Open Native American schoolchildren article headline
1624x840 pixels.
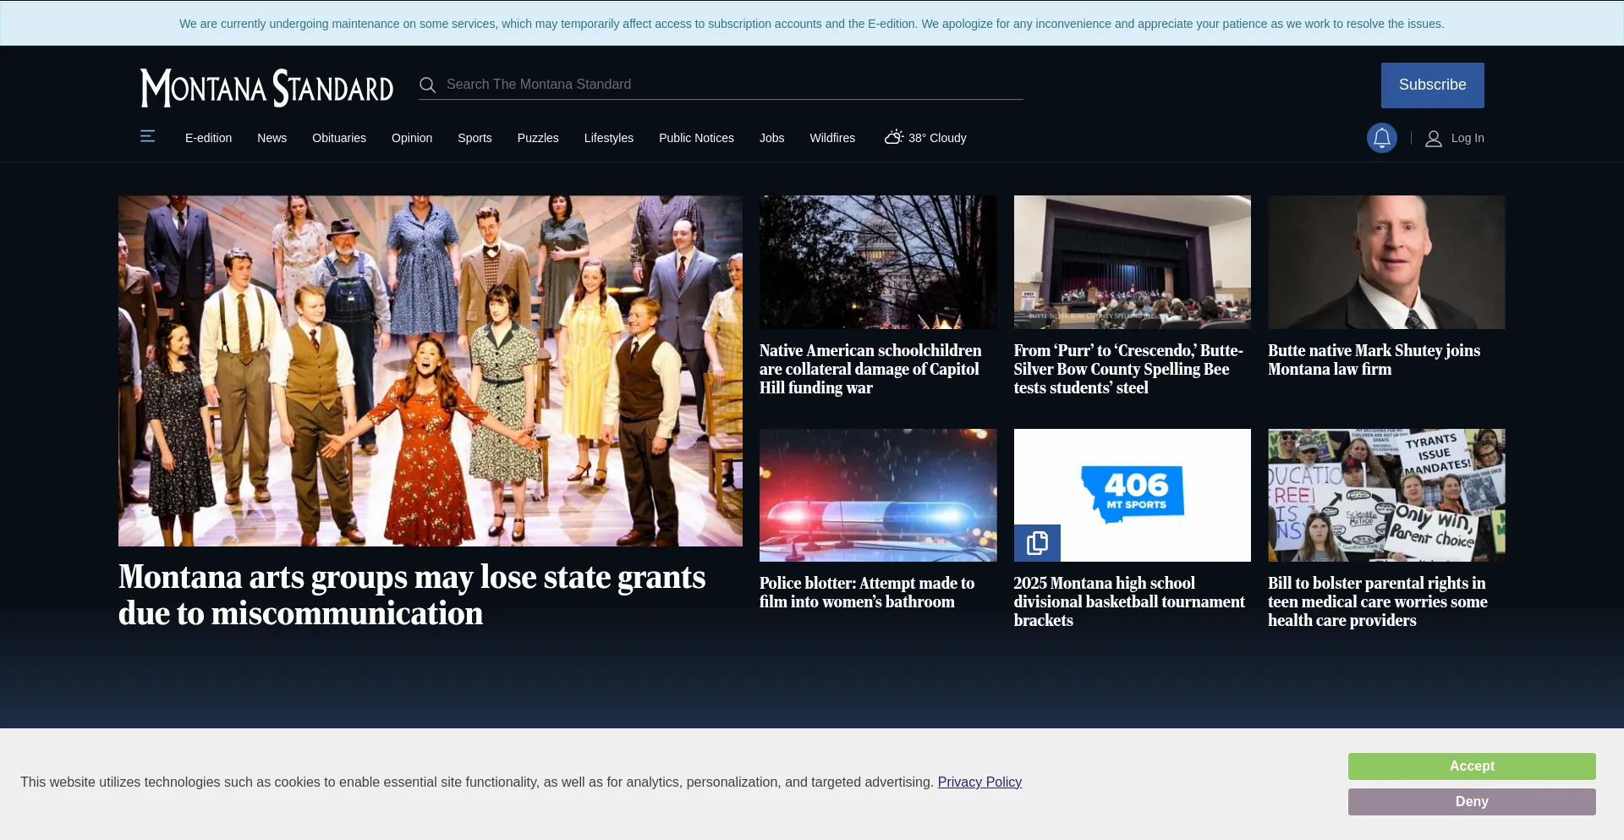(x=870, y=369)
